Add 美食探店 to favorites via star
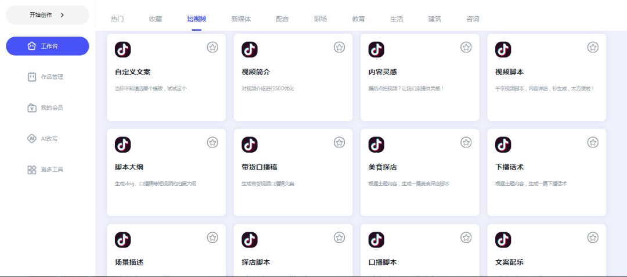 point(466,142)
